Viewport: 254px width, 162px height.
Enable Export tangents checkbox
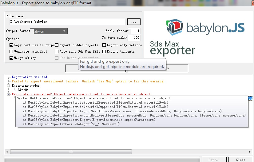(104, 52)
